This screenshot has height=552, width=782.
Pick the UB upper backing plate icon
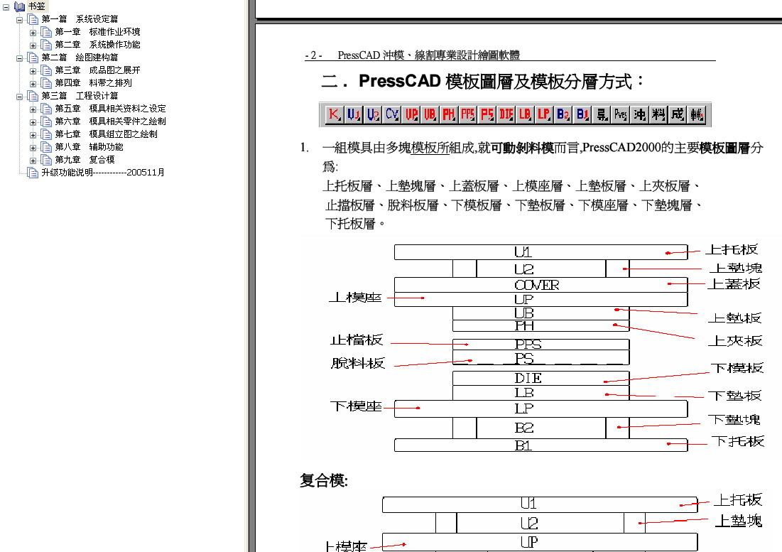(430, 114)
